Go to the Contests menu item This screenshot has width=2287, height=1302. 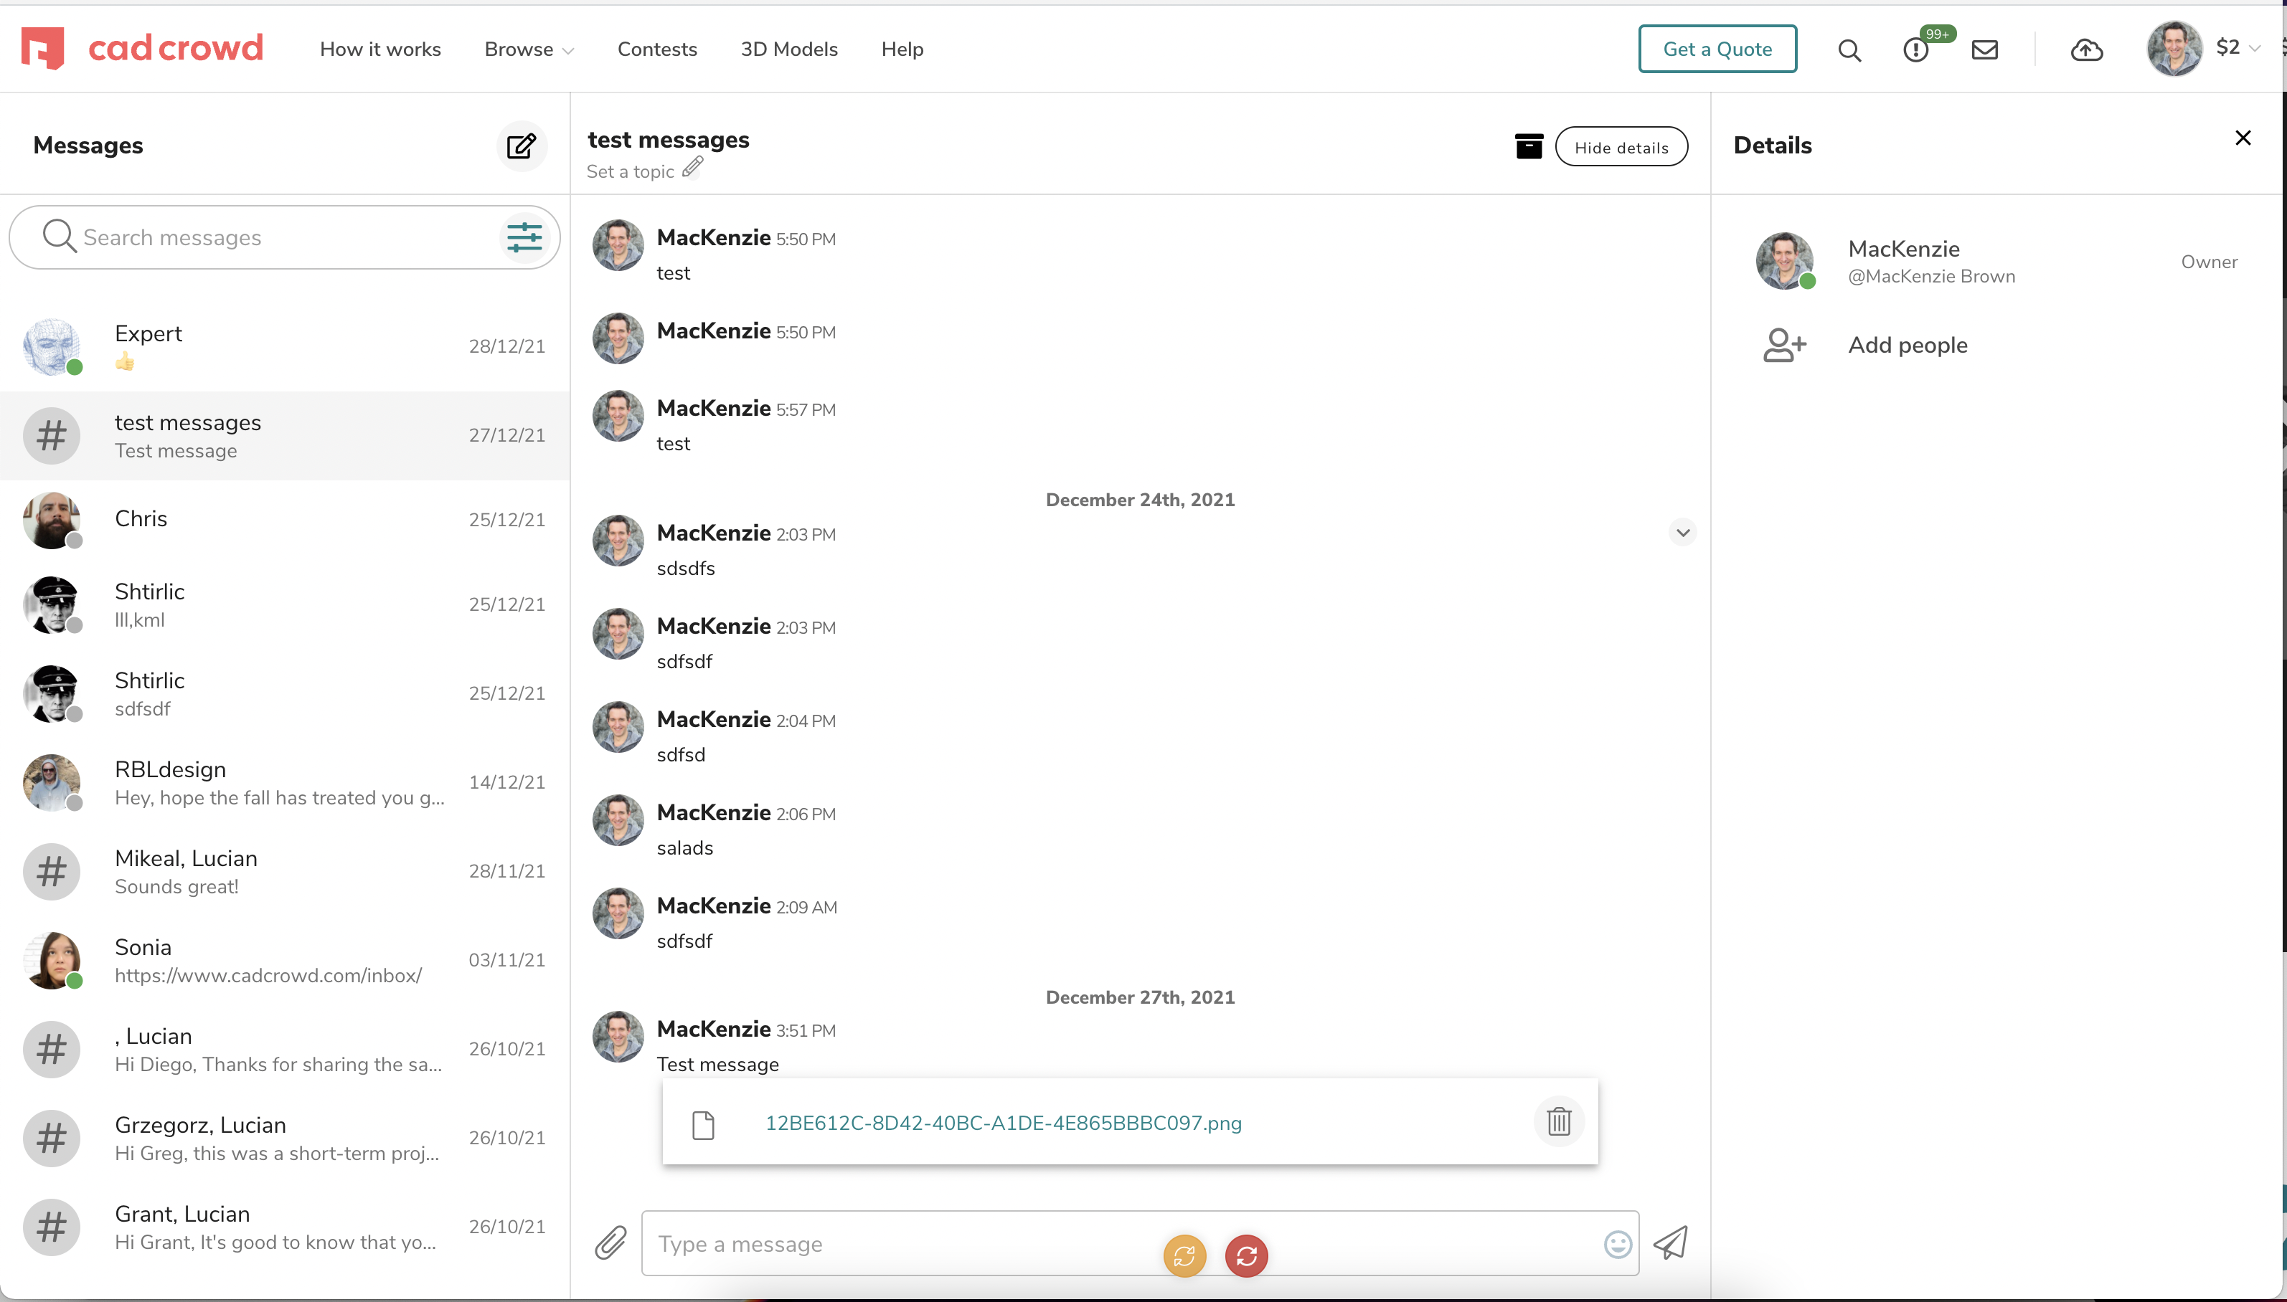click(656, 49)
